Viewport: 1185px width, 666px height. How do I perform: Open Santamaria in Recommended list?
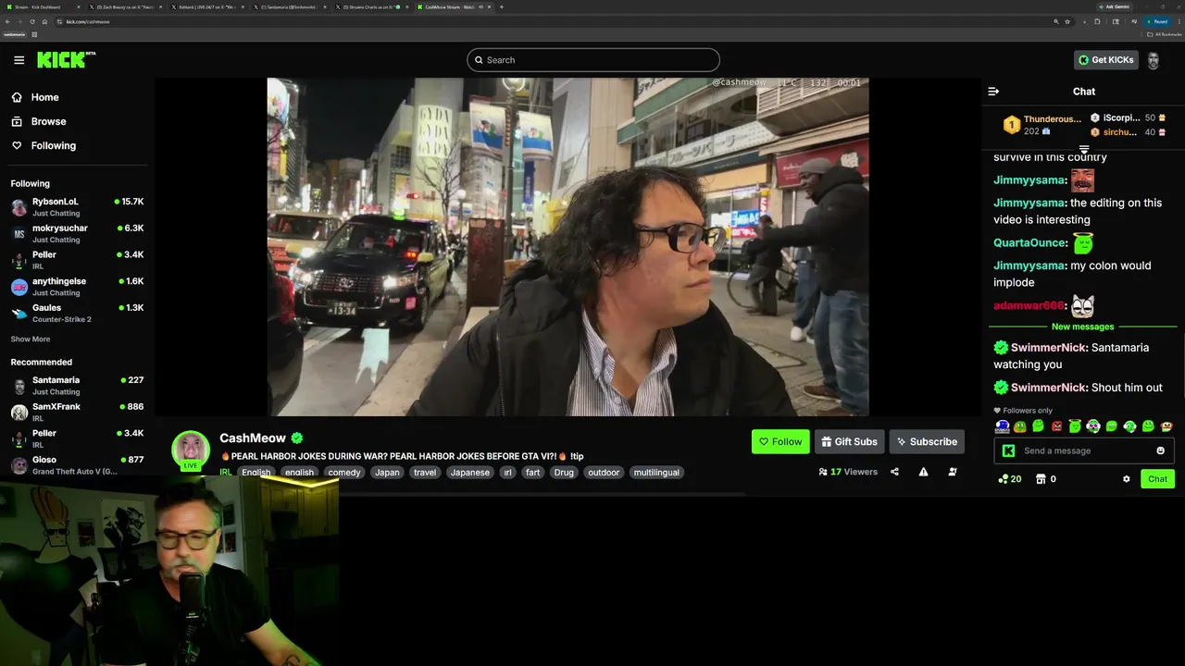(x=77, y=386)
